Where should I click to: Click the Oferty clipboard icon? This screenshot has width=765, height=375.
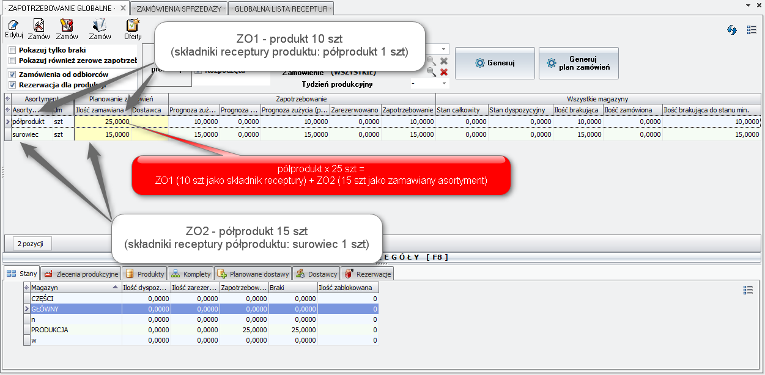coord(133,25)
